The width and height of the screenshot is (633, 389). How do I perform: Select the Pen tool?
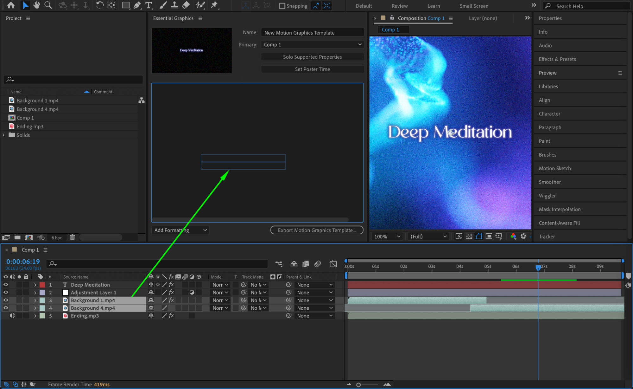pyautogui.click(x=137, y=5)
